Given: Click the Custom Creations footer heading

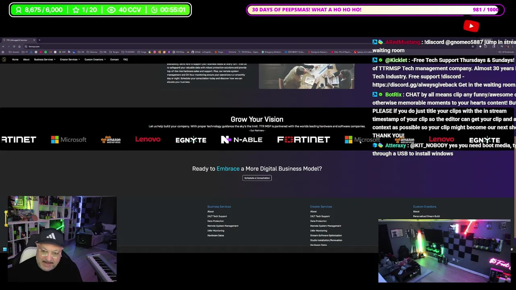Looking at the screenshot, I should tap(424, 207).
